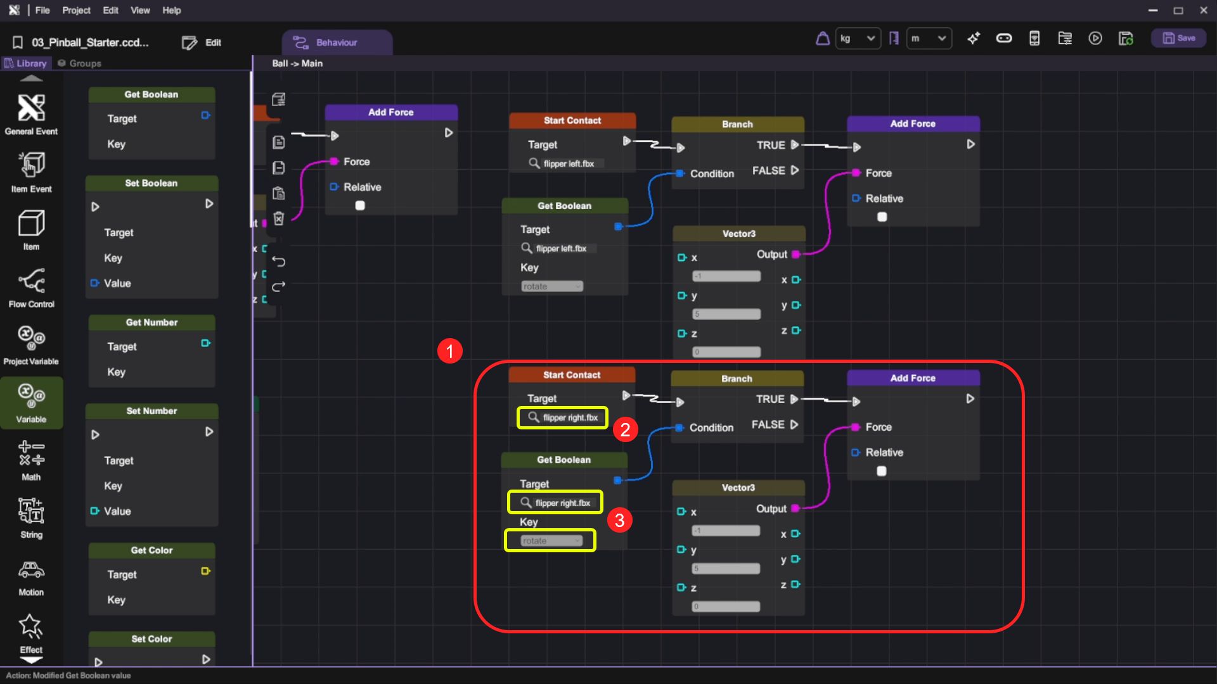Viewport: 1217px width, 684px height.
Task: Click the undo arrow icon
Action: click(278, 261)
